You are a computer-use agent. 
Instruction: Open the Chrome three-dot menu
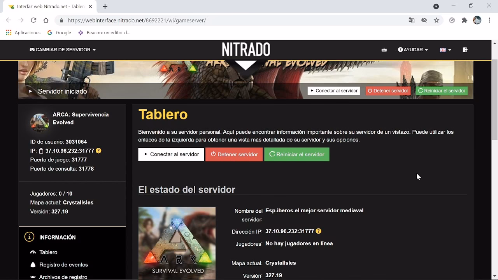tap(489, 20)
